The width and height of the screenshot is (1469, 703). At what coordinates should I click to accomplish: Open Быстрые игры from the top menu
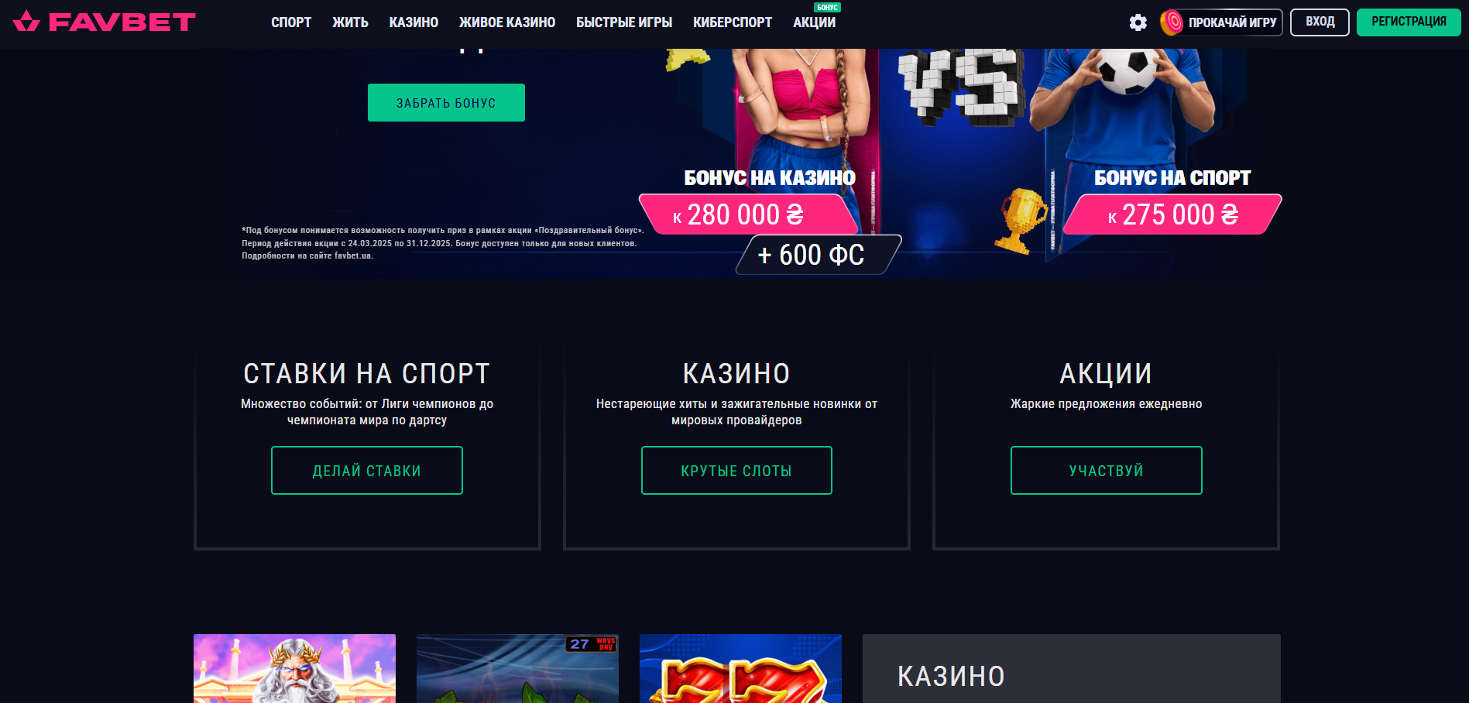point(624,22)
